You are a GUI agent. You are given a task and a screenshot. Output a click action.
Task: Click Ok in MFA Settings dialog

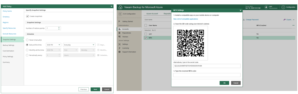pyautogui.click(x=224, y=83)
